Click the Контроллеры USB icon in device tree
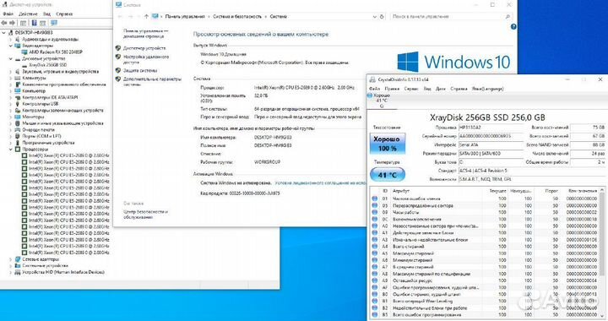The height and width of the screenshot is (321, 608). (x=18, y=104)
